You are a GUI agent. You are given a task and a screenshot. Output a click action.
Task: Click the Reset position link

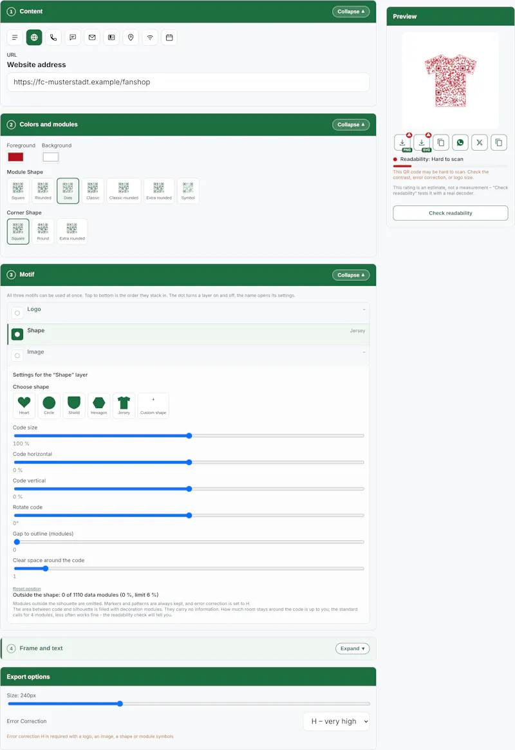pos(27,589)
